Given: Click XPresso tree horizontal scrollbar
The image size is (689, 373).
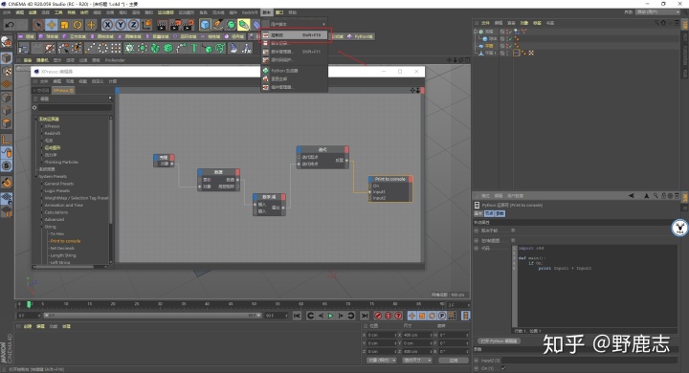Looking at the screenshot, I should click(64, 266).
